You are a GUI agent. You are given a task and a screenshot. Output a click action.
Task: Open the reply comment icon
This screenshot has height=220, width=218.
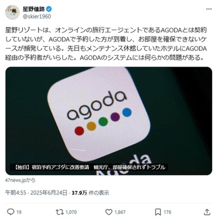pos(10,212)
